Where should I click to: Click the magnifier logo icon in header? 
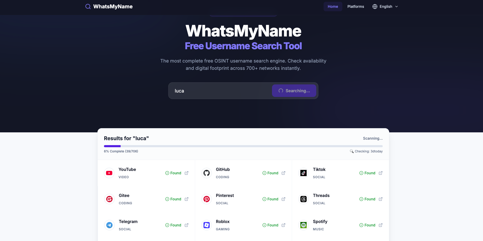[x=88, y=7]
